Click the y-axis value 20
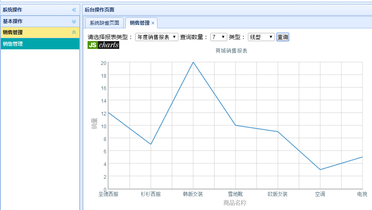The height and width of the screenshot is (210, 372). pyautogui.click(x=104, y=63)
